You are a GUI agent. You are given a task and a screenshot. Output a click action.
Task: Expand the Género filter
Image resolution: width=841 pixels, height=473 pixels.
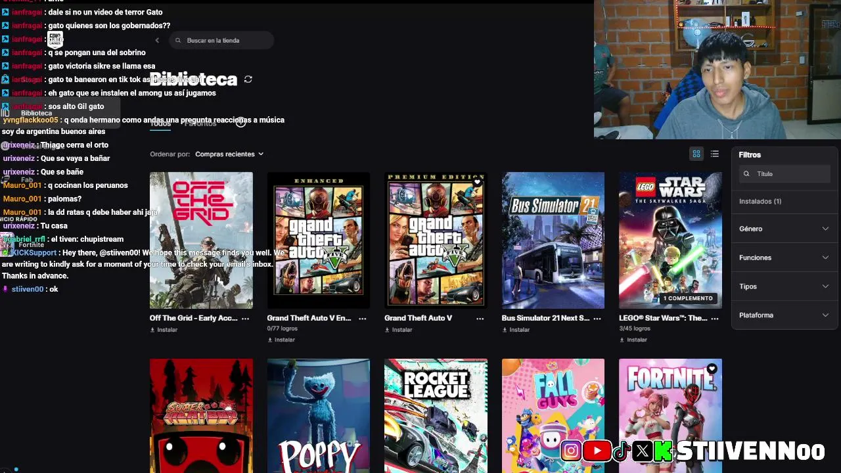(x=784, y=229)
